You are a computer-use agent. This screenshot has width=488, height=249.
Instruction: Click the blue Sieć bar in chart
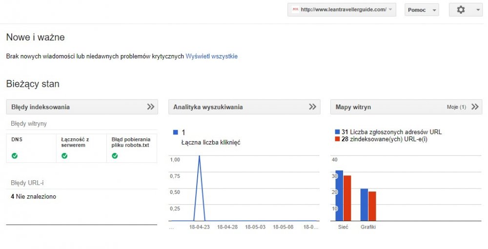pos(339,195)
